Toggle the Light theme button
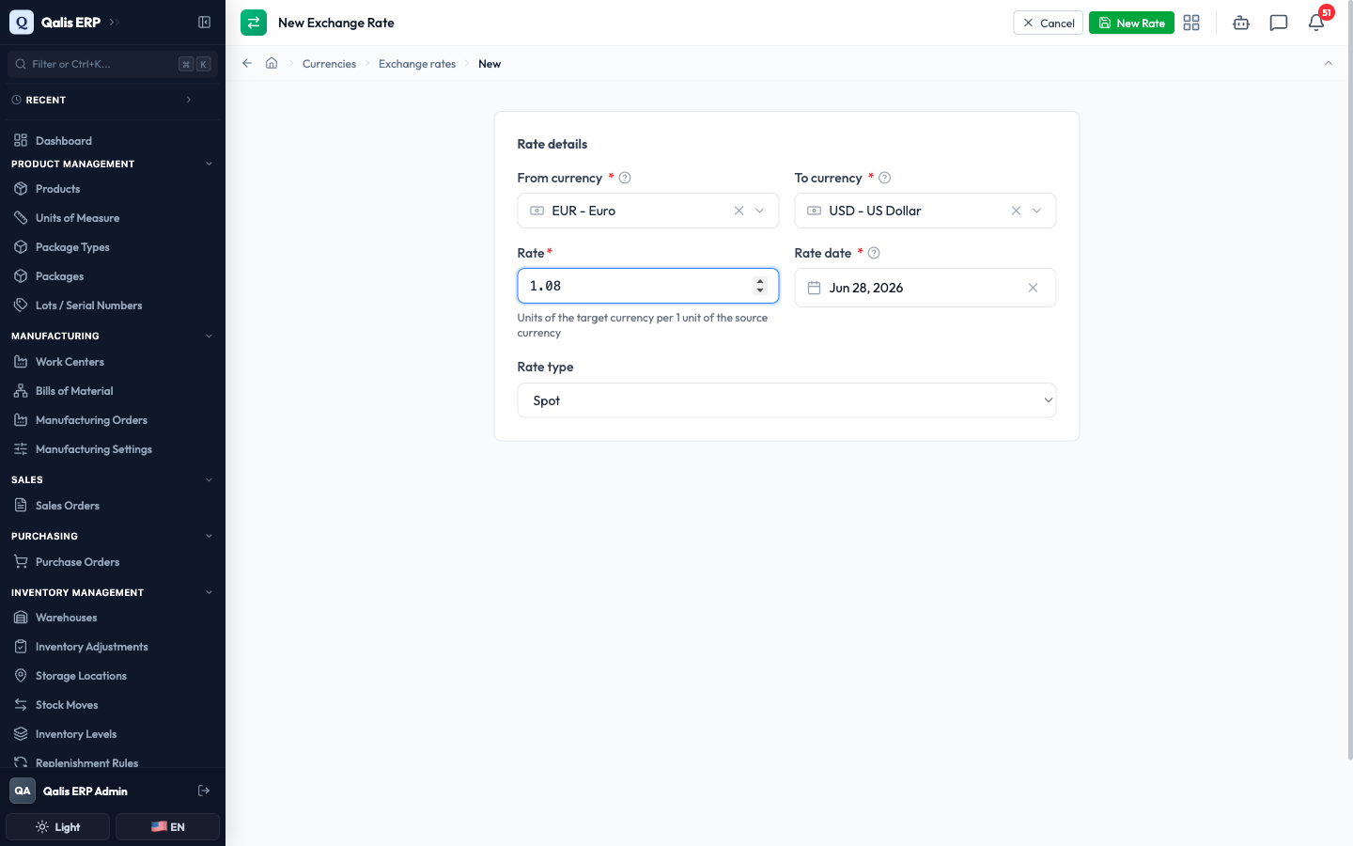Image resolution: width=1353 pixels, height=846 pixels. tap(58, 827)
